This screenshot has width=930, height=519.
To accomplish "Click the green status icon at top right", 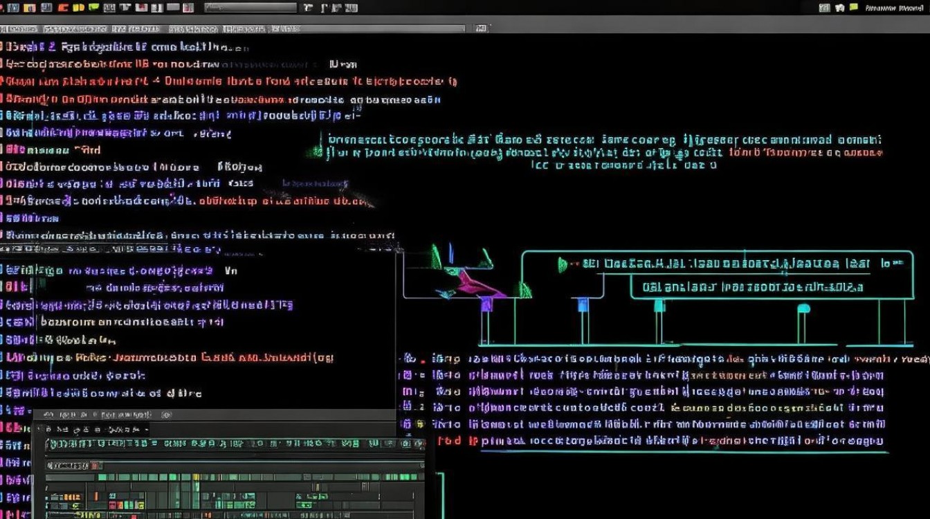I will coord(825,8).
